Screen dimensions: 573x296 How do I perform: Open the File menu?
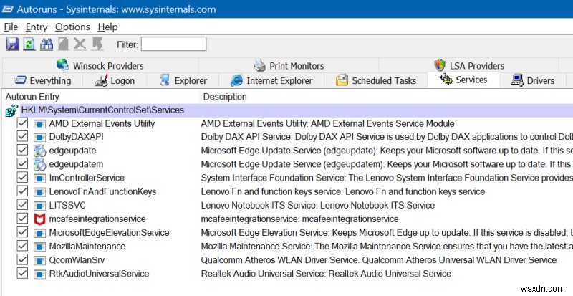[11, 27]
